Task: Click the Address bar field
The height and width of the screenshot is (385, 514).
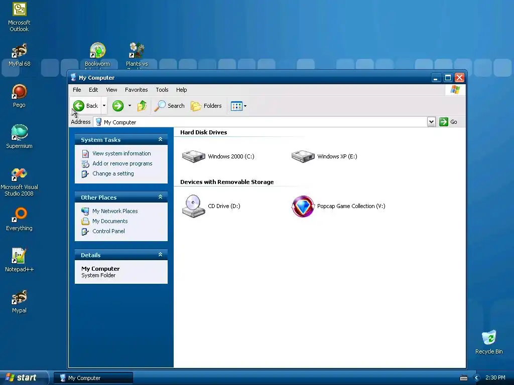Action: [261, 122]
